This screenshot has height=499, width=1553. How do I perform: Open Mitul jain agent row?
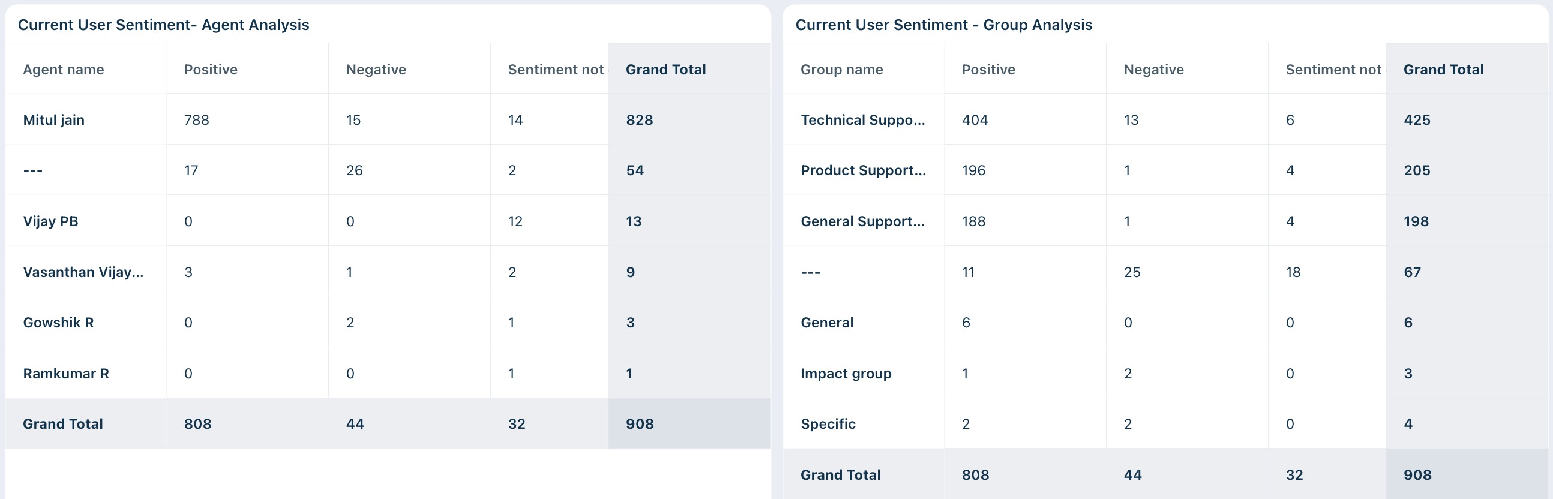tap(388, 119)
